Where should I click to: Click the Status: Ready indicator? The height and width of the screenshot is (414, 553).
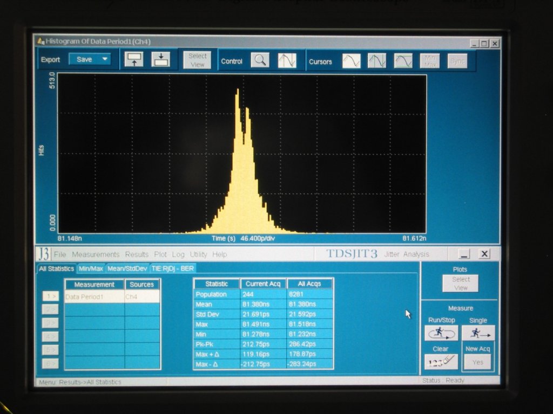[x=443, y=380]
